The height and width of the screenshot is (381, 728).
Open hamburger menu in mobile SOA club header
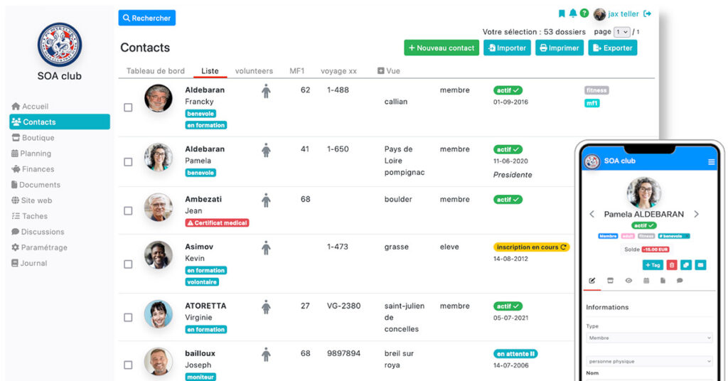click(711, 161)
